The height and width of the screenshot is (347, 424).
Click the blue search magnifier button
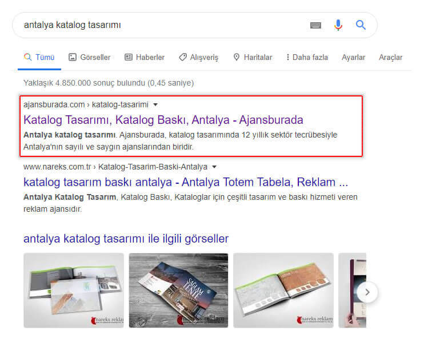361,25
